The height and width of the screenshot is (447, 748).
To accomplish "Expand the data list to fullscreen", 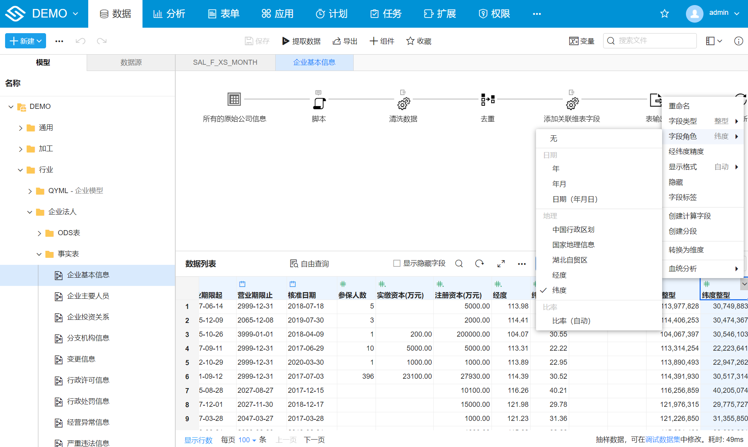I will click(501, 264).
